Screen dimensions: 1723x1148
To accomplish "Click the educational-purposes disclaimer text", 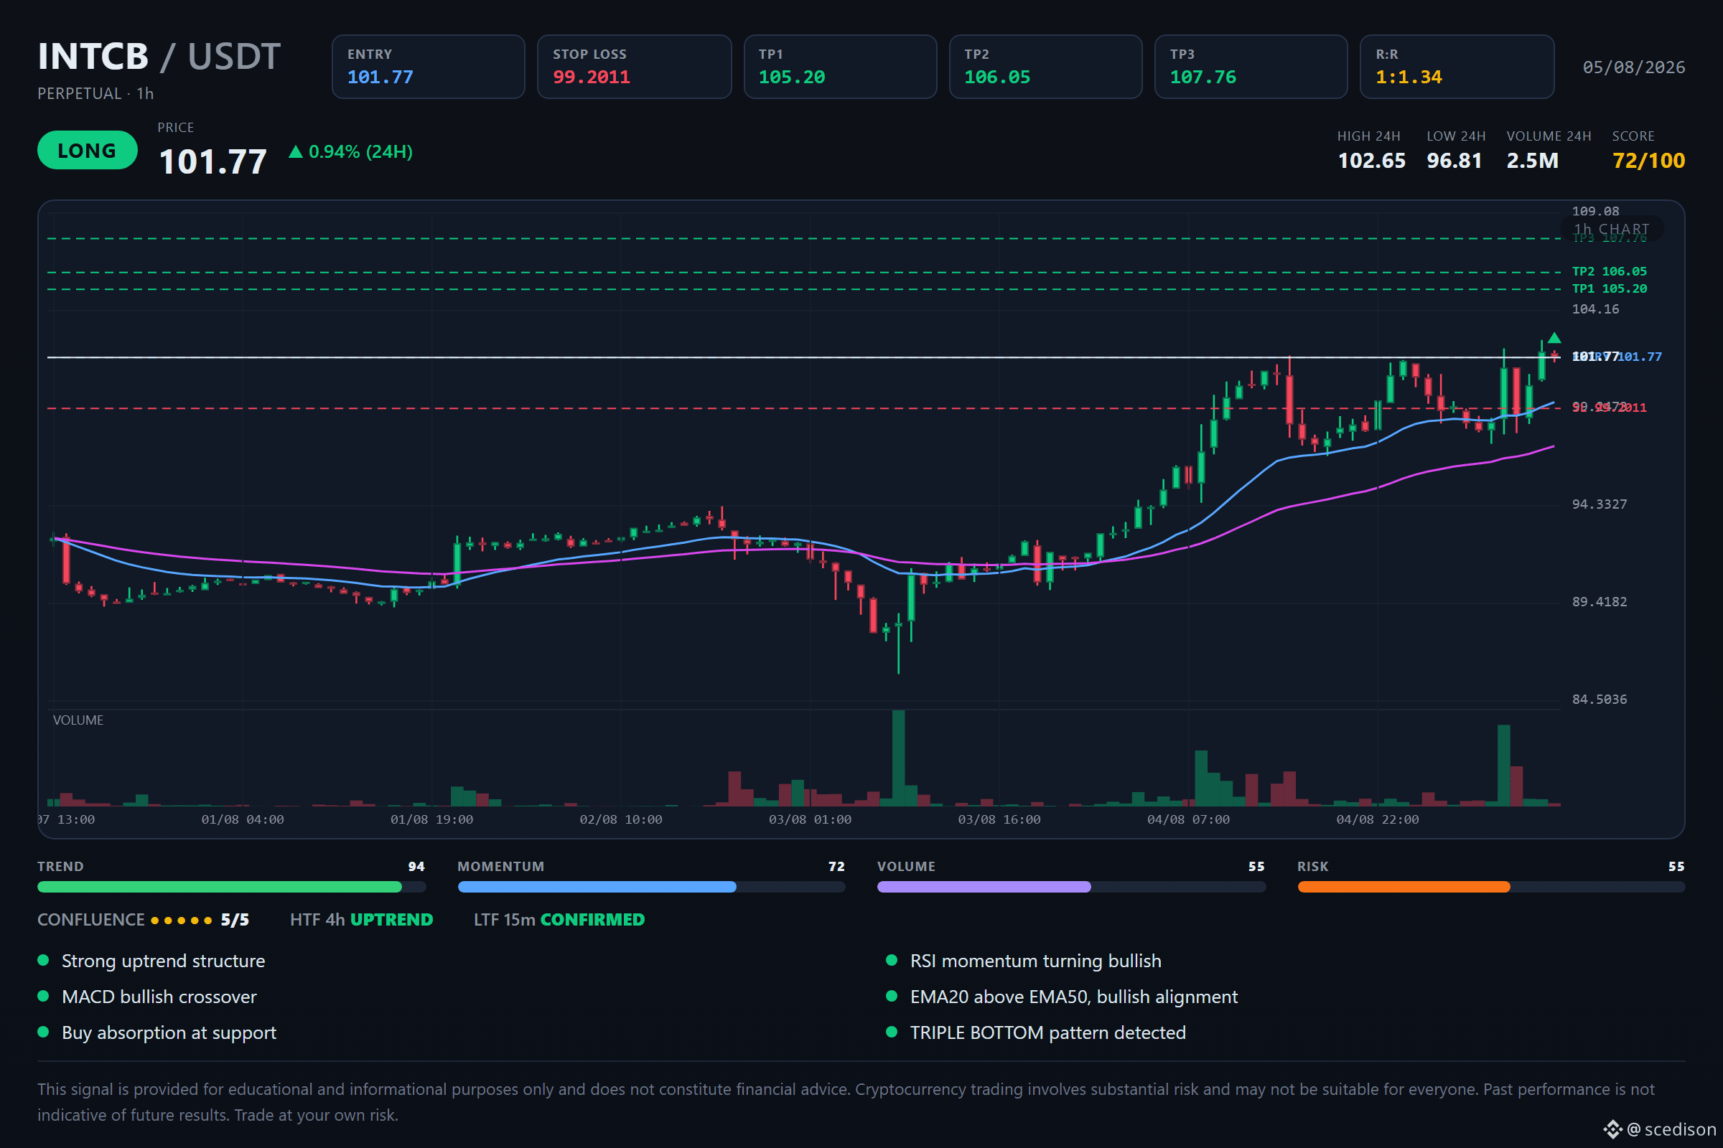I will [x=846, y=1103].
